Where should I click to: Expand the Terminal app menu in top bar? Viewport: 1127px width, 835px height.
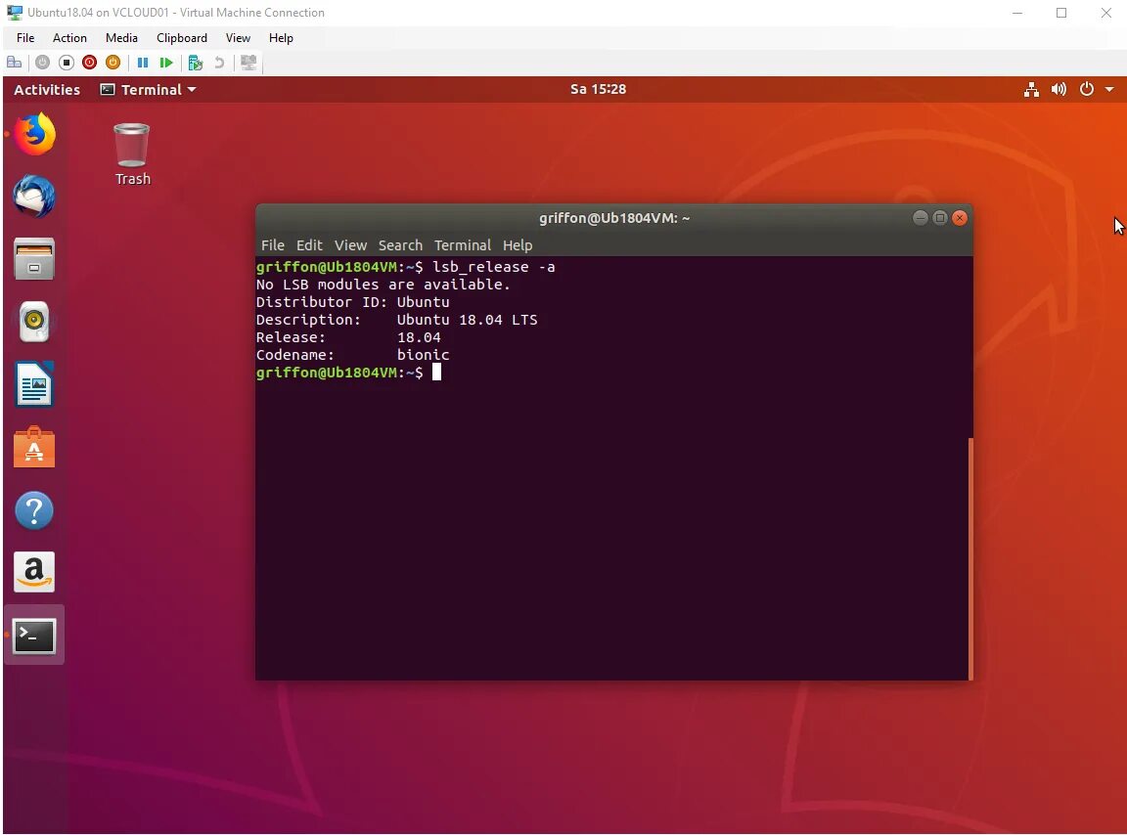(148, 90)
